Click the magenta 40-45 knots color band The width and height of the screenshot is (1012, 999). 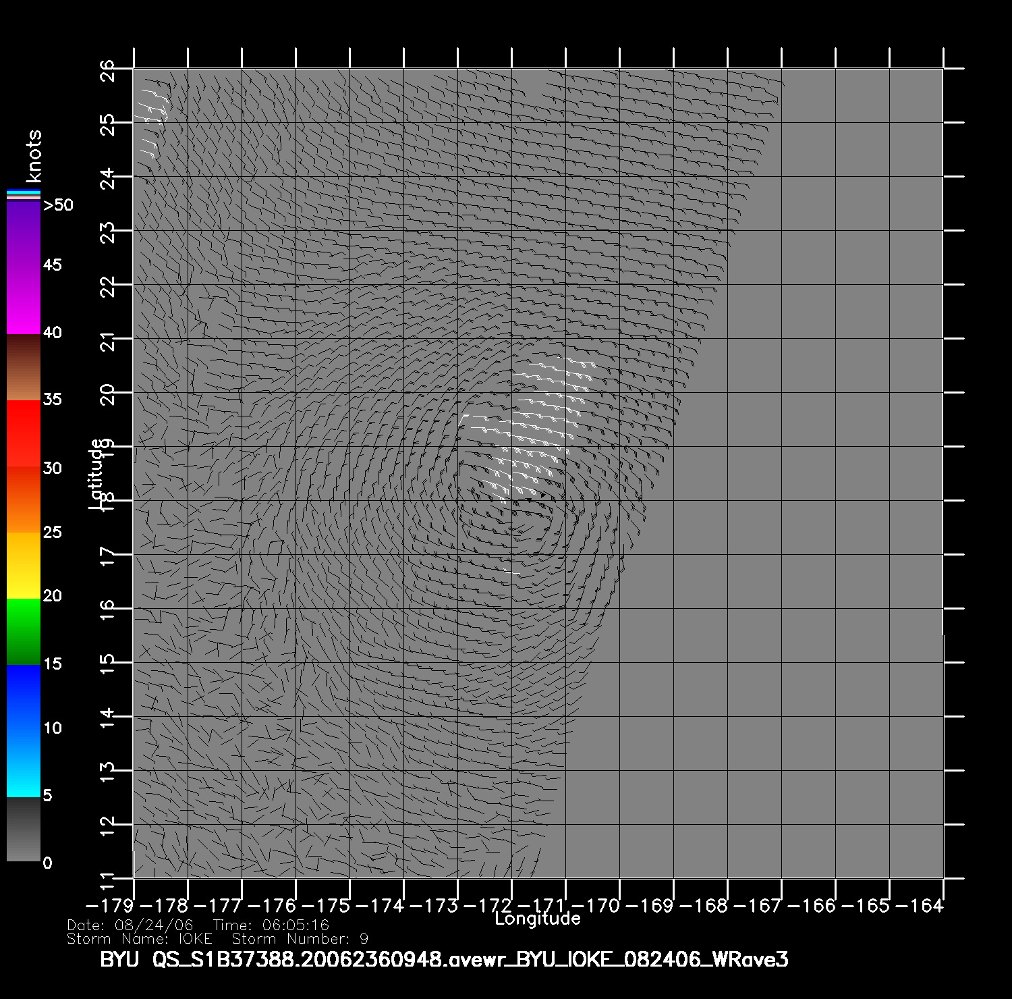pos(24,300)
